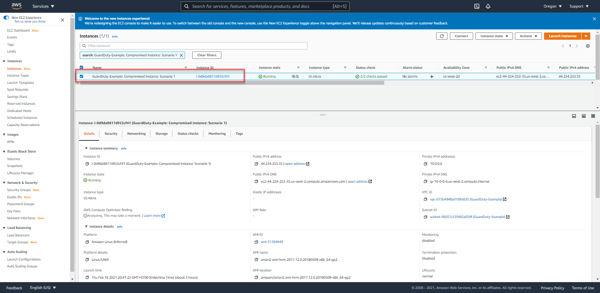Open EC2 Dashboard in sidebar
Screen dimensions: 600x293
(x=18, y=31)
